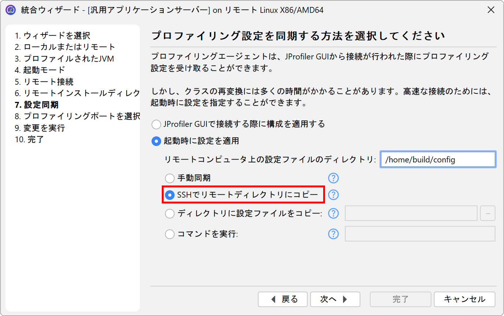Screen dimensions: 504x316
Task: Open help for 手動同期 option
Action: 333,178
